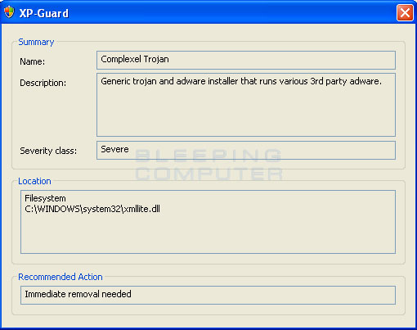
Task: Close the XP-Guard window
Action: pyautogui.click(x=405, y=12)
